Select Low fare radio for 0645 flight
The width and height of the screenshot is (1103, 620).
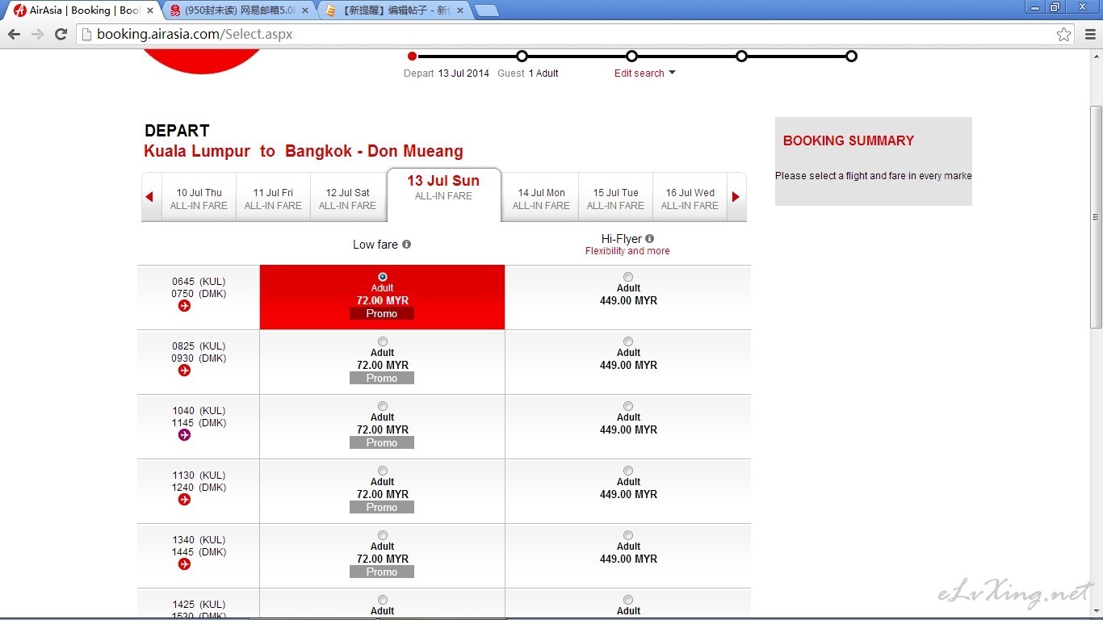pos(383,277)
